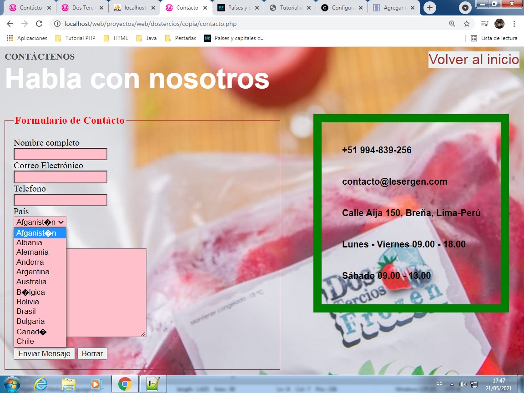
Task: Open the Windows Start menu
Action: tap(12, 384)
